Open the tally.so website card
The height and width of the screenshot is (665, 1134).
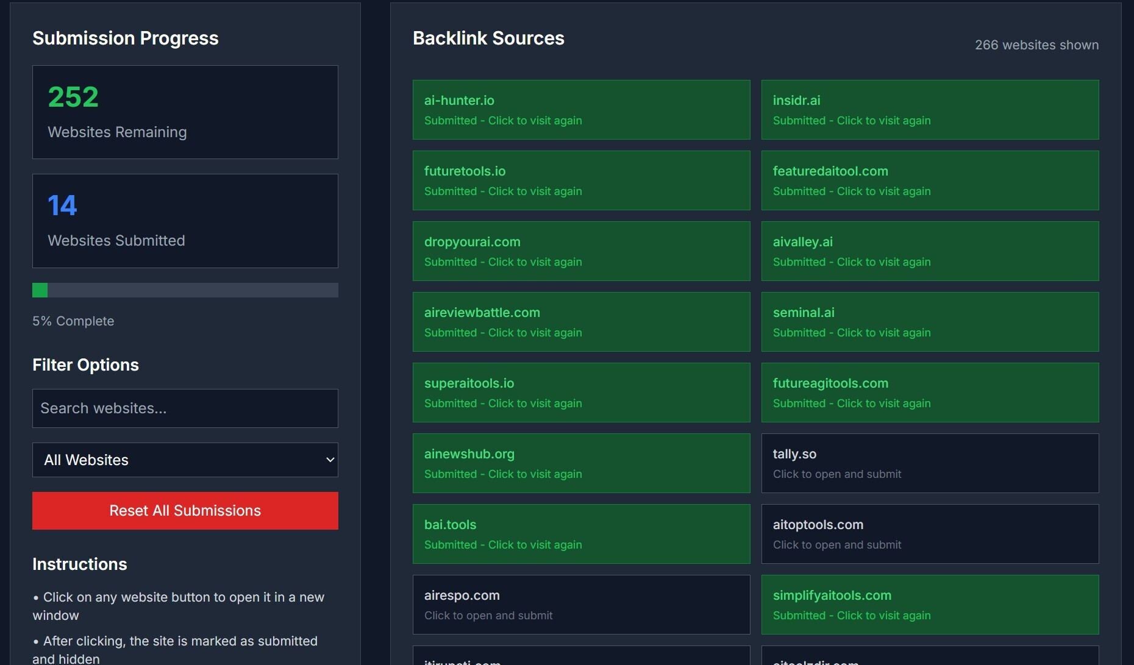tap(930, 463)
